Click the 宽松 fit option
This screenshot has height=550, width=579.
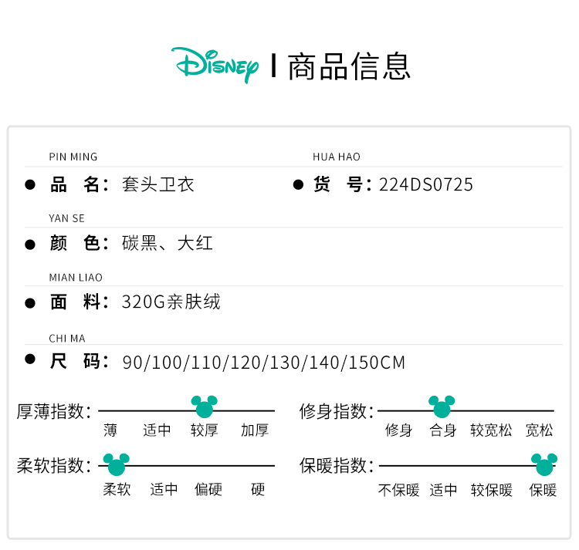539,430
